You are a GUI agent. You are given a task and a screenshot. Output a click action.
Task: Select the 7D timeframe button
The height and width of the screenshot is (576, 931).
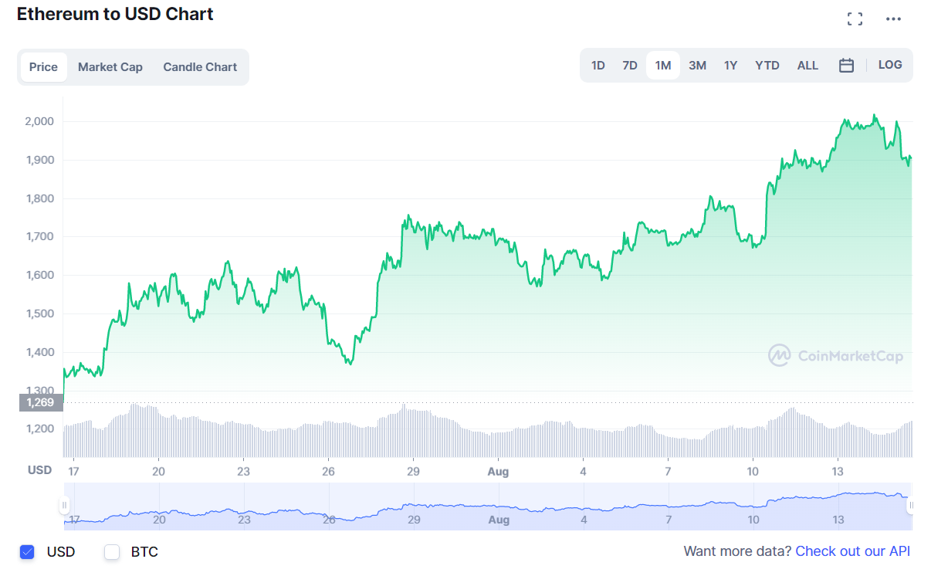click(630, 65)
